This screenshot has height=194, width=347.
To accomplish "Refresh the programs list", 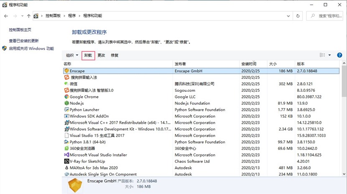I will (298, 16).
